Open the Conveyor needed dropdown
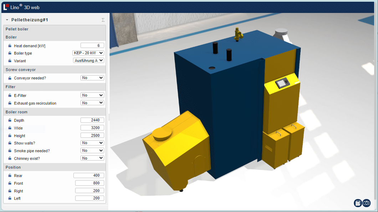 [92, 78]
